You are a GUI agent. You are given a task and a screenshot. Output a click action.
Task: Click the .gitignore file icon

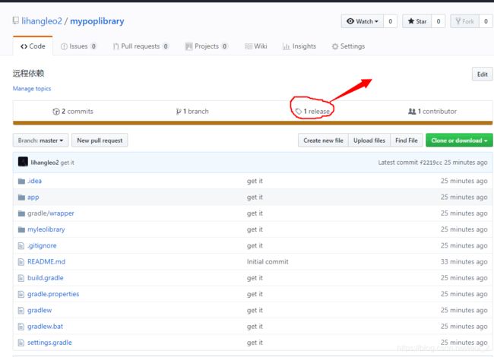[x=21, y=245]
